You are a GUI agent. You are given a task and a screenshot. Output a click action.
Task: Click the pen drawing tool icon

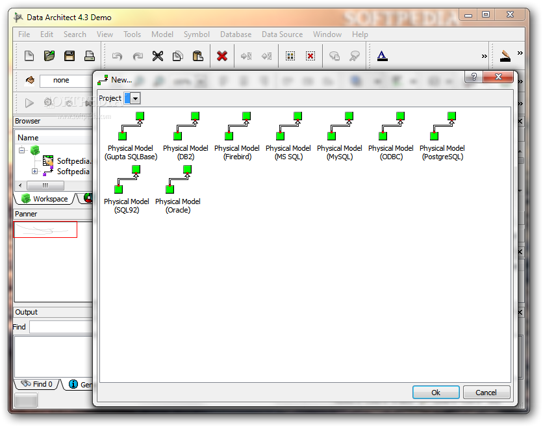tap(505, 56)
